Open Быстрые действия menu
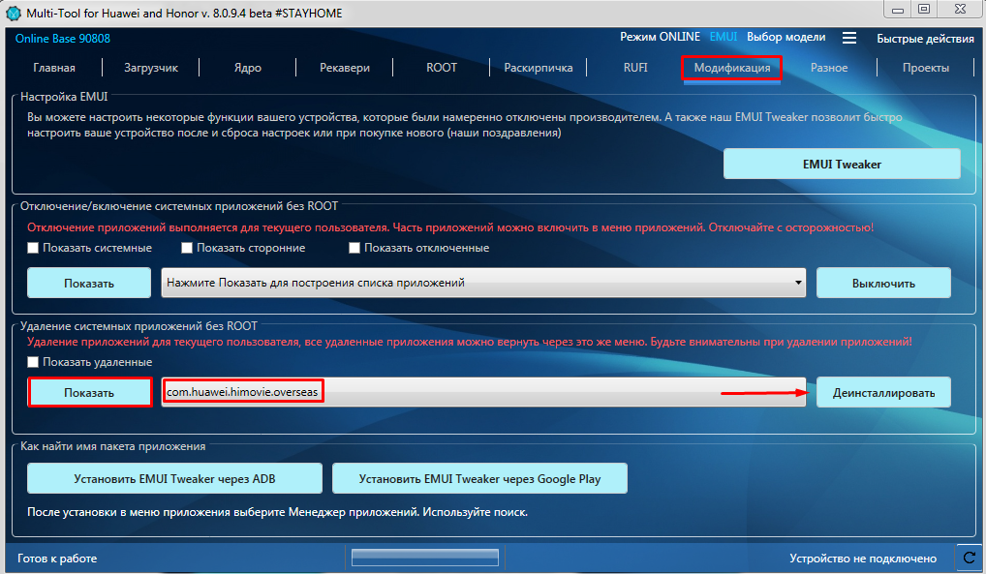Image resolution: width=986 pixels, height=574 pixels. pyautogui.click(x=925, y=39)
